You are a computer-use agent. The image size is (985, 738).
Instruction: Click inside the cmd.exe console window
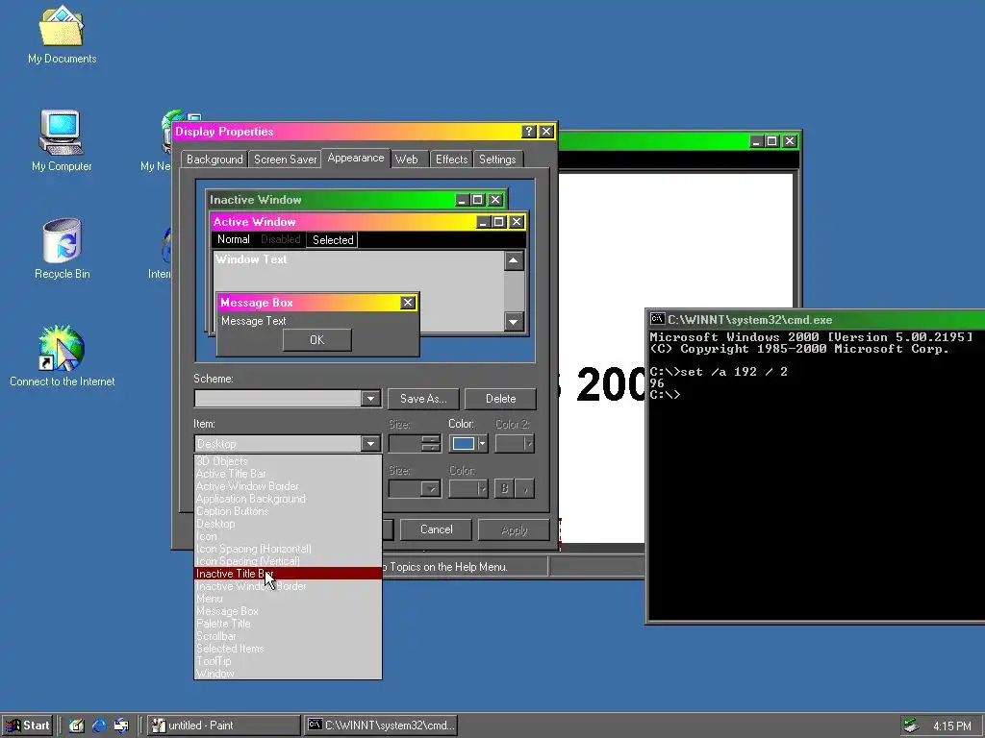tap(816, 474)
